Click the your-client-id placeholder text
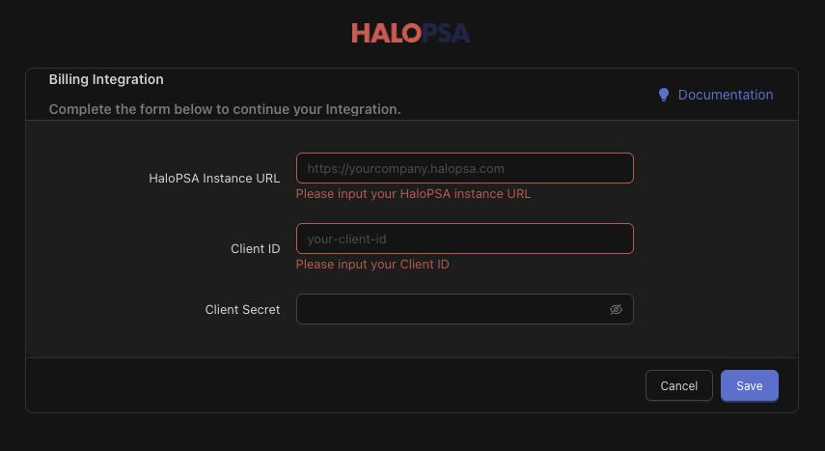Viewport: 825px width, 451px height. coord(347,239)
